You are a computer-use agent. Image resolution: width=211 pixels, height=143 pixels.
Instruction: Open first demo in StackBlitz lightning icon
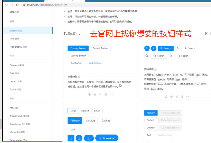click(x=100, y=95)
